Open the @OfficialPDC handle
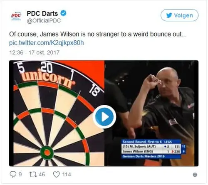Viewport: 208px width, 185px height. pyautogui.click(x=44, y=21)
